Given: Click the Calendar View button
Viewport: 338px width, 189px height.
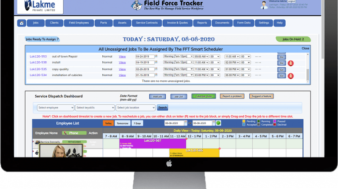Looking at the screenshot, I should coord(203,96).
